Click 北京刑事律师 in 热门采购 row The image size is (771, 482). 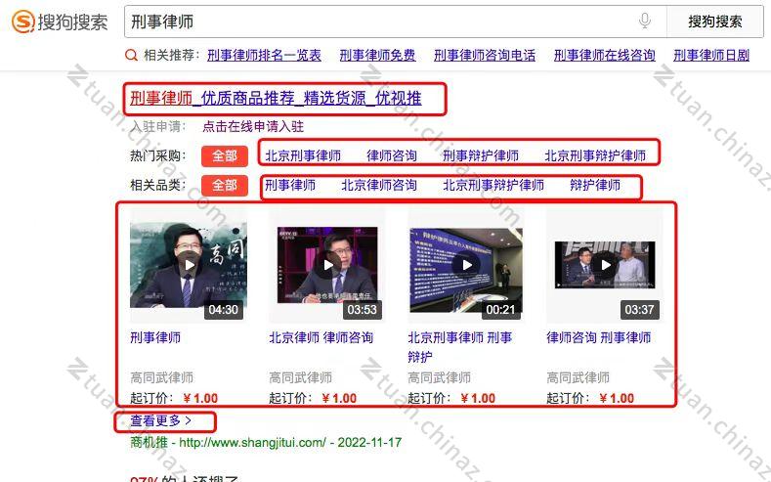(x=303, y=155)
